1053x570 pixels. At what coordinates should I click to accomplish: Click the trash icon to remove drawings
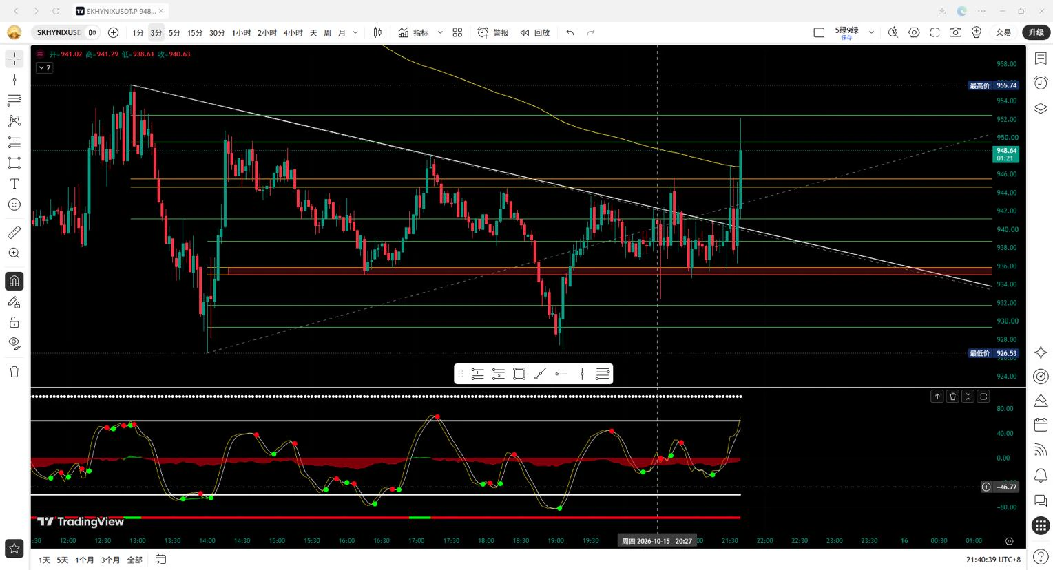[14, 372]
